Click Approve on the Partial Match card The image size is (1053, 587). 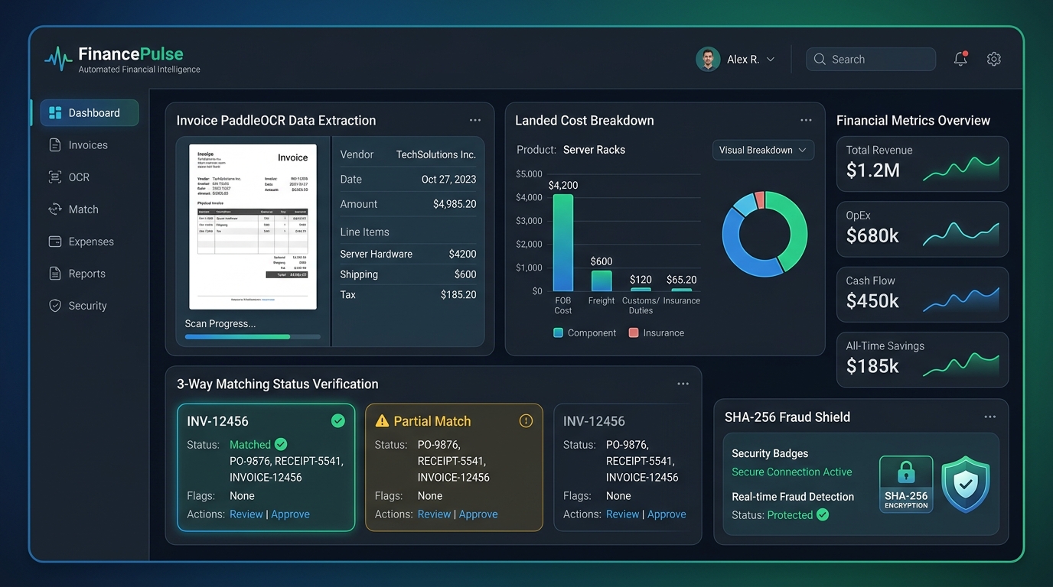click(x=478, y=514)
